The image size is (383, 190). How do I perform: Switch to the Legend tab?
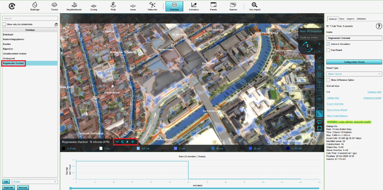350,19
